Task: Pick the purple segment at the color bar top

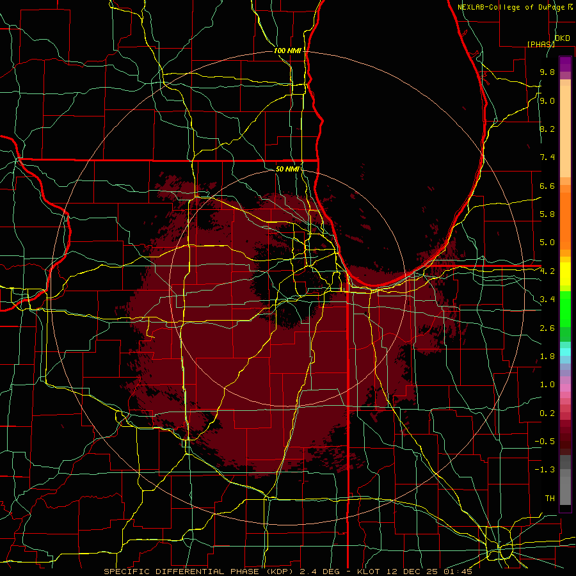Action: tap(565, 64)
